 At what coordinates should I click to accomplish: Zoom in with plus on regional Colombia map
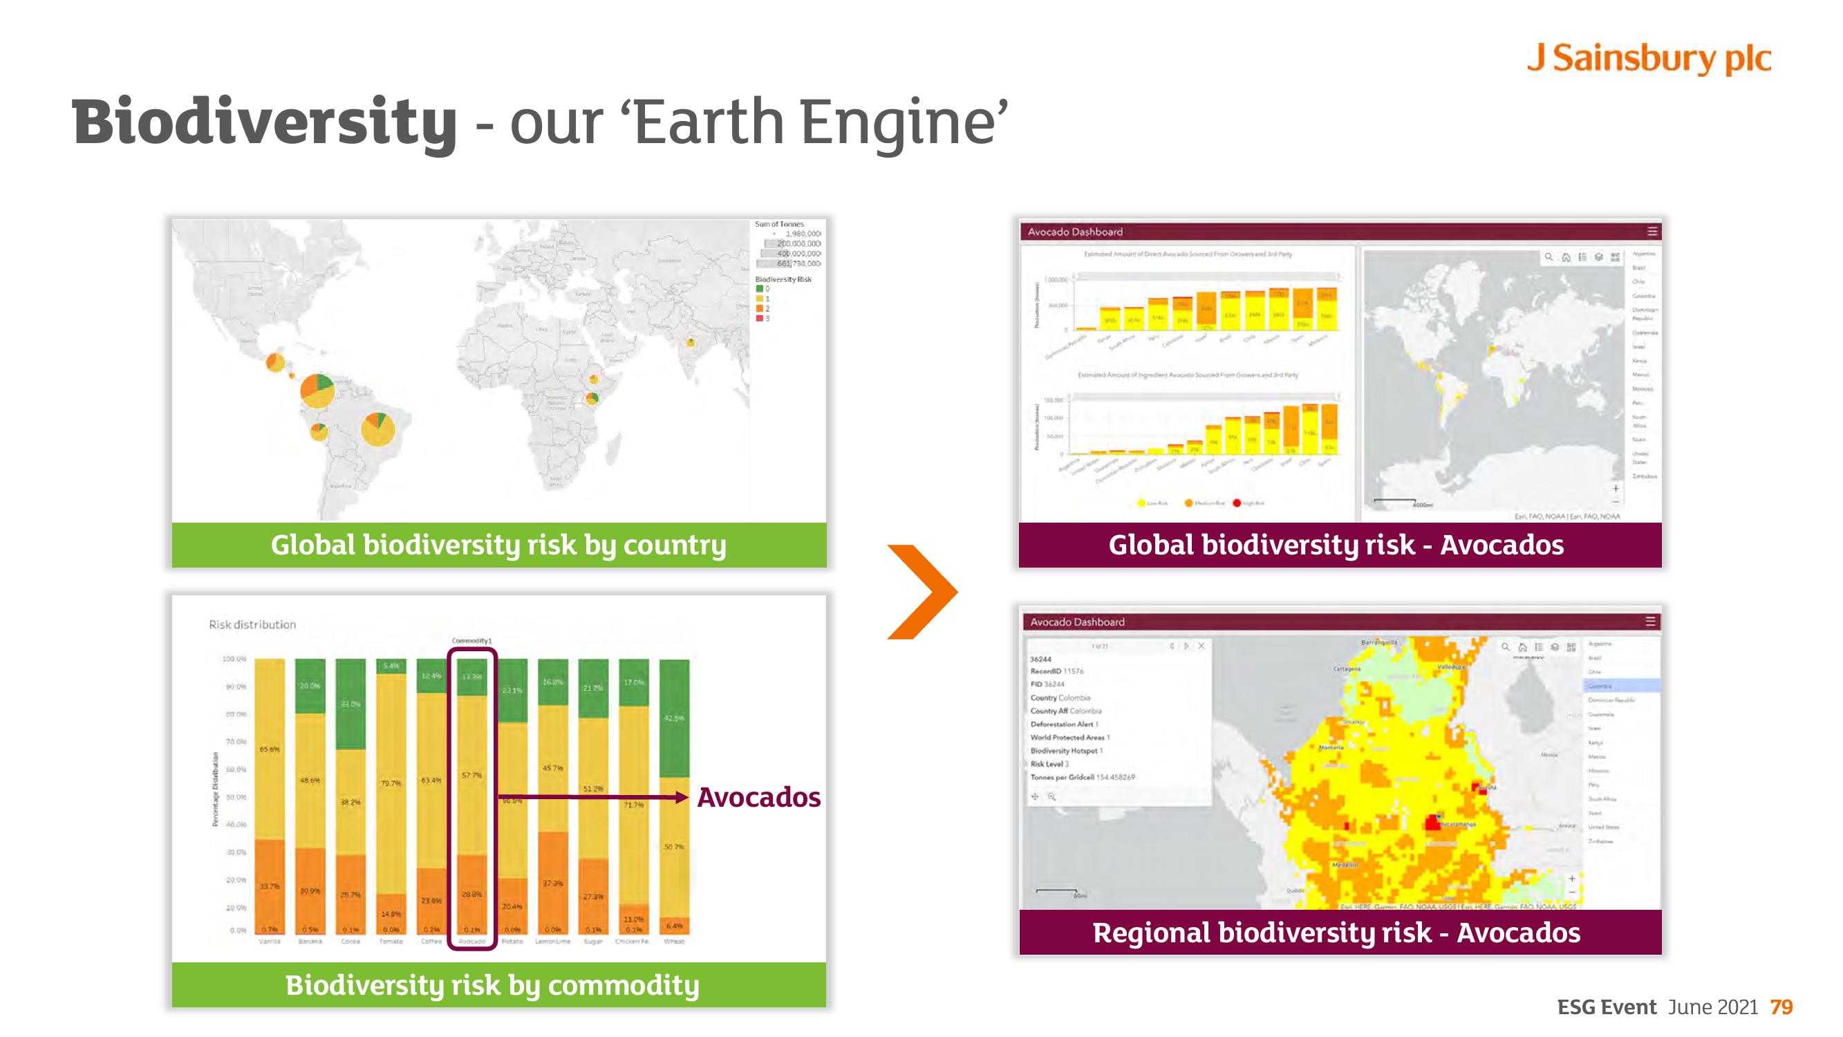[x=1572, y=878]
